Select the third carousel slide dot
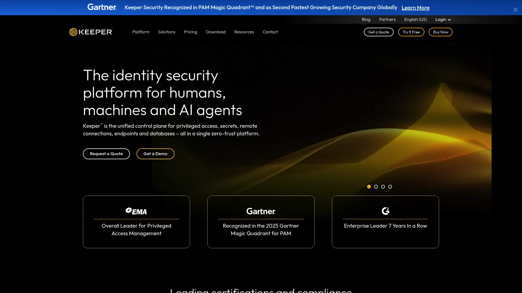 click(x=383, y=187)
